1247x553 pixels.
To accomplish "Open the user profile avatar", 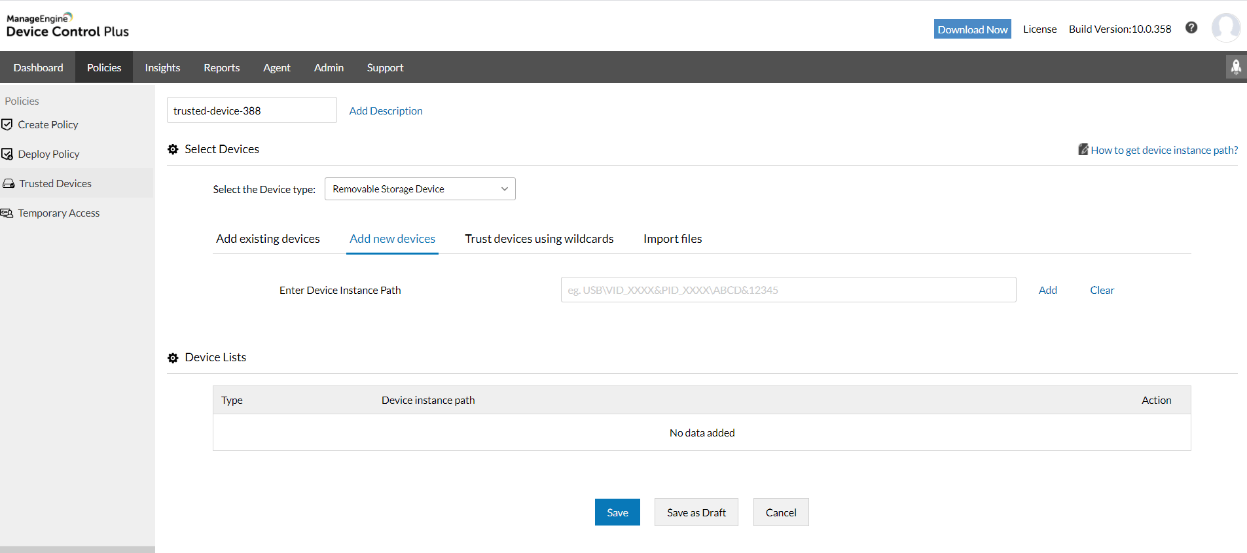I will pyautogui.click(x=1225, y=27).
